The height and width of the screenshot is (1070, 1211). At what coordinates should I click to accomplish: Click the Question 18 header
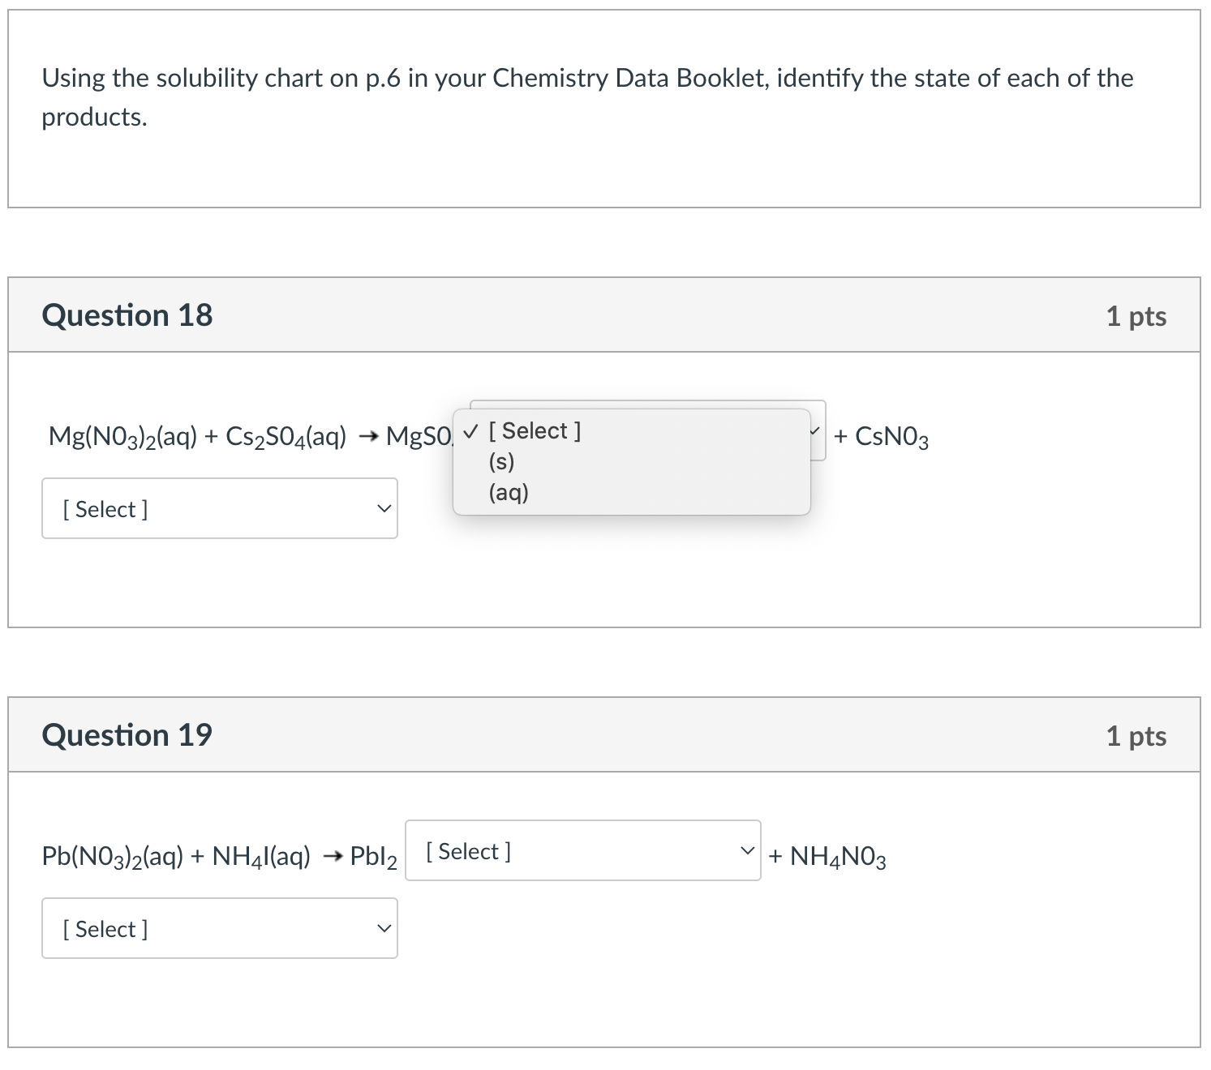[127, 315]
